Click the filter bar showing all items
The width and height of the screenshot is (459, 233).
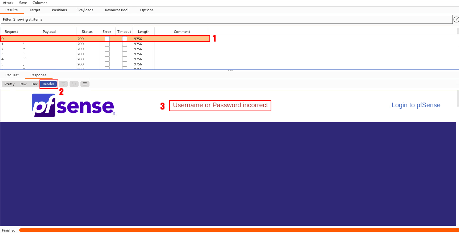[x=226, y=20]
